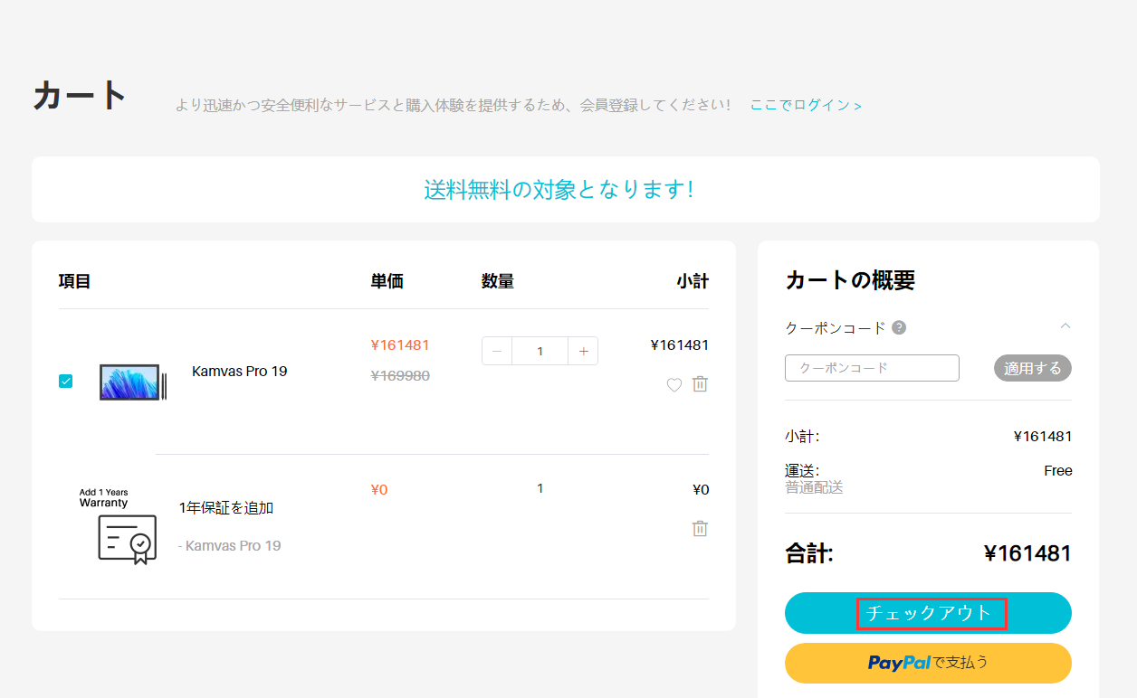Follow the ここでログイン link
The height and width of the screenshot is (698, 1137).
point(806,105)
